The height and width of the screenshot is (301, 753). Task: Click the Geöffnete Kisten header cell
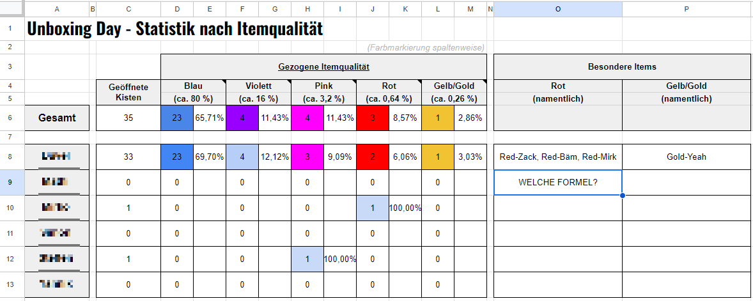pyautogui.click(x=128, y=92)
